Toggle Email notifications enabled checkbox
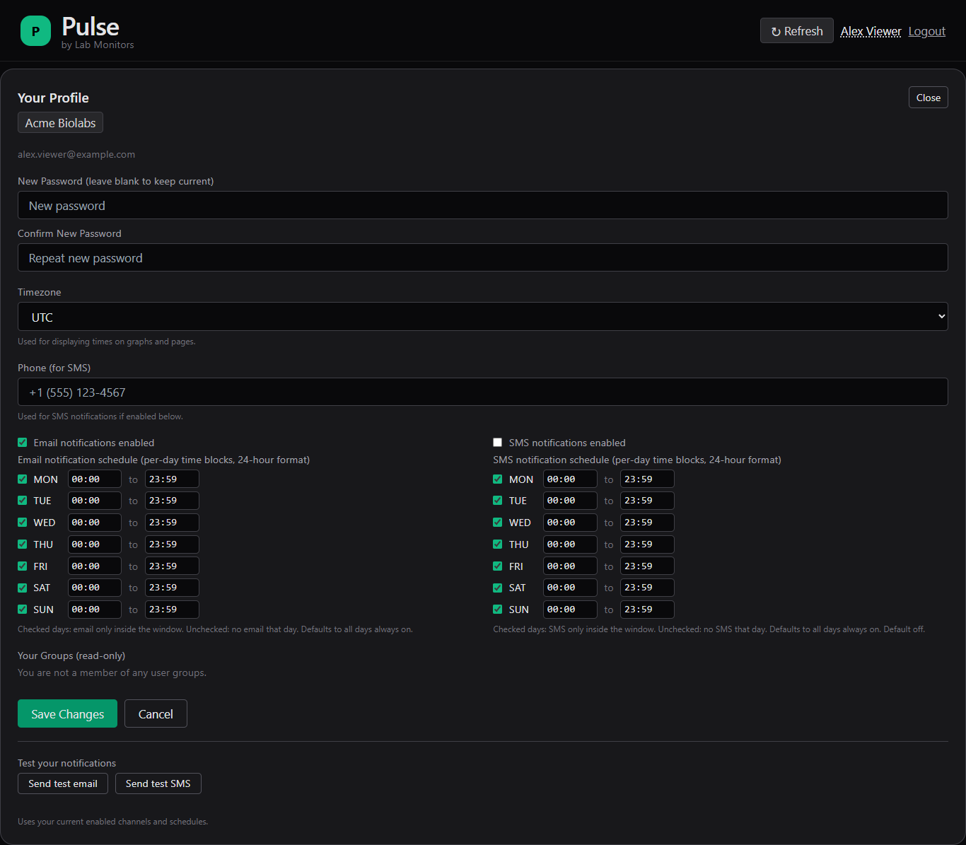 (23, 443)
